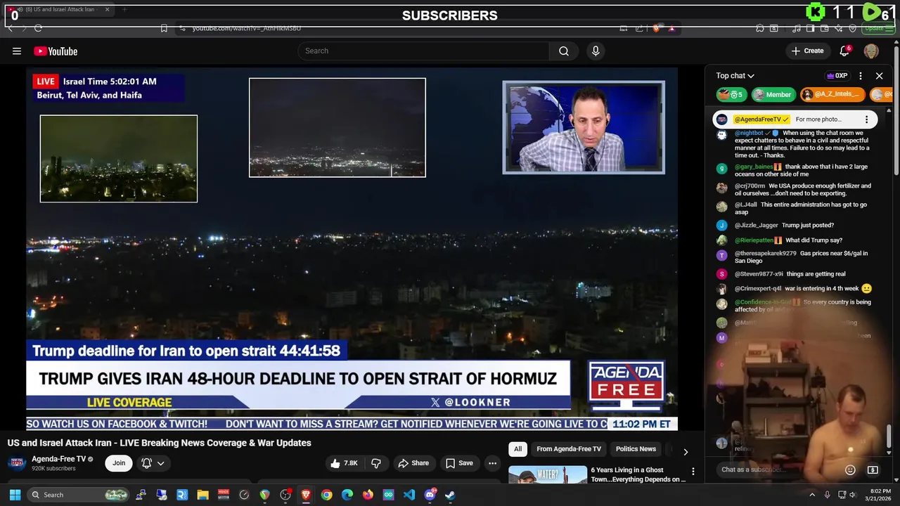Click the Super Chat dollar icon
Image resolution: width=900 pixels, height=506 pixels.
pos(873,469)
